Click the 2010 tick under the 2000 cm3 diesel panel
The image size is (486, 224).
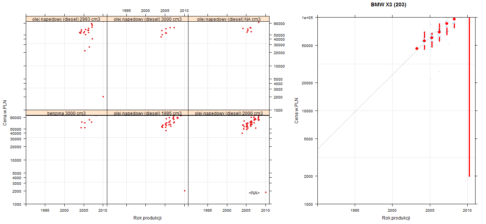pos(265,210)
